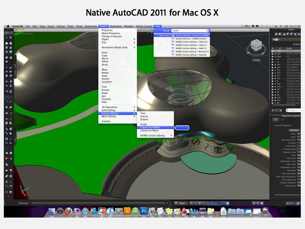Launch Firefox from the Dock

pos(69,210)
